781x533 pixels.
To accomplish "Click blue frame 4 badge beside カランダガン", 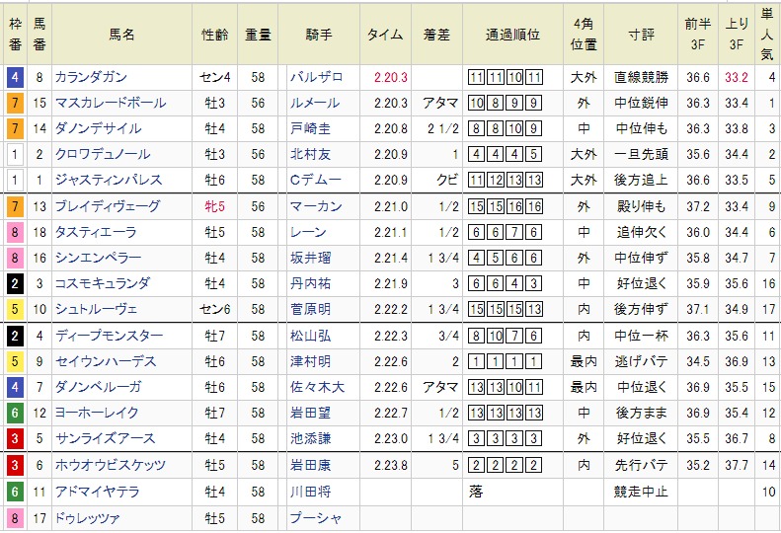I will (x=13, y=77).
